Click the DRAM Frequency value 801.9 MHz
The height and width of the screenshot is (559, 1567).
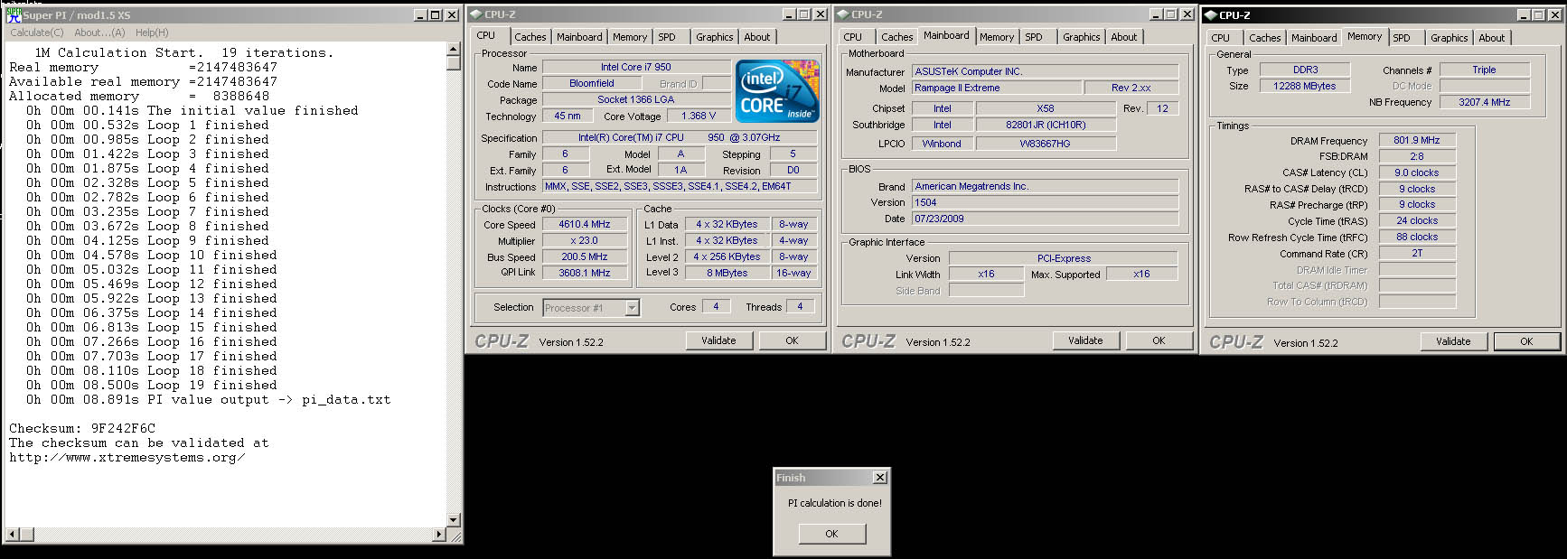click(x=1416, y=140)
